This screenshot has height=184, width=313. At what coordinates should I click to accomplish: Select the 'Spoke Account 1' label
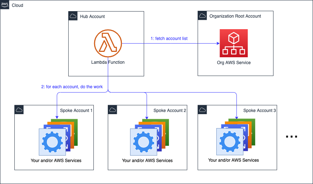click(x=76, y=111)
